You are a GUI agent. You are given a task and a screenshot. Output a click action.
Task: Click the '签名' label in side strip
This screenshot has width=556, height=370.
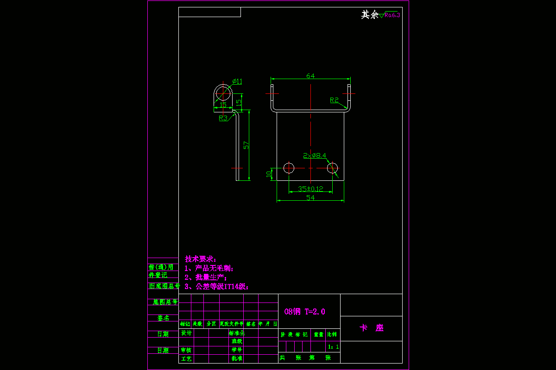(x=163, y=318)
